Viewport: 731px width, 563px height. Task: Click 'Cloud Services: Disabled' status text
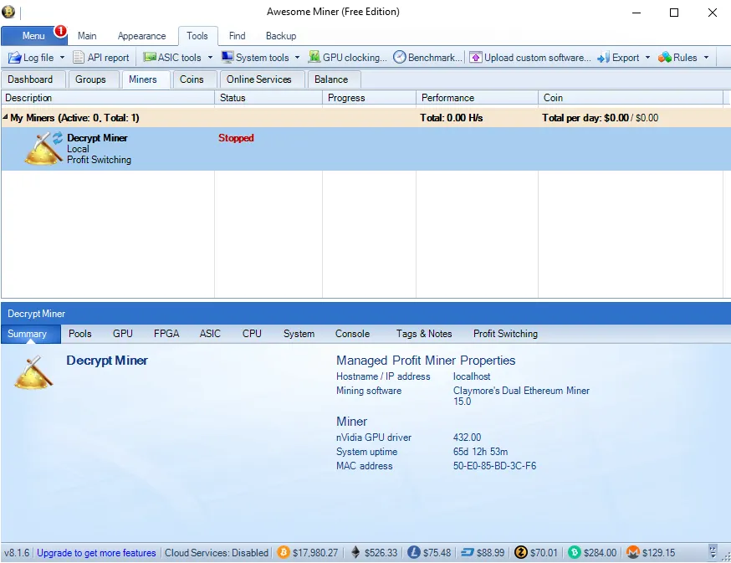217,553
